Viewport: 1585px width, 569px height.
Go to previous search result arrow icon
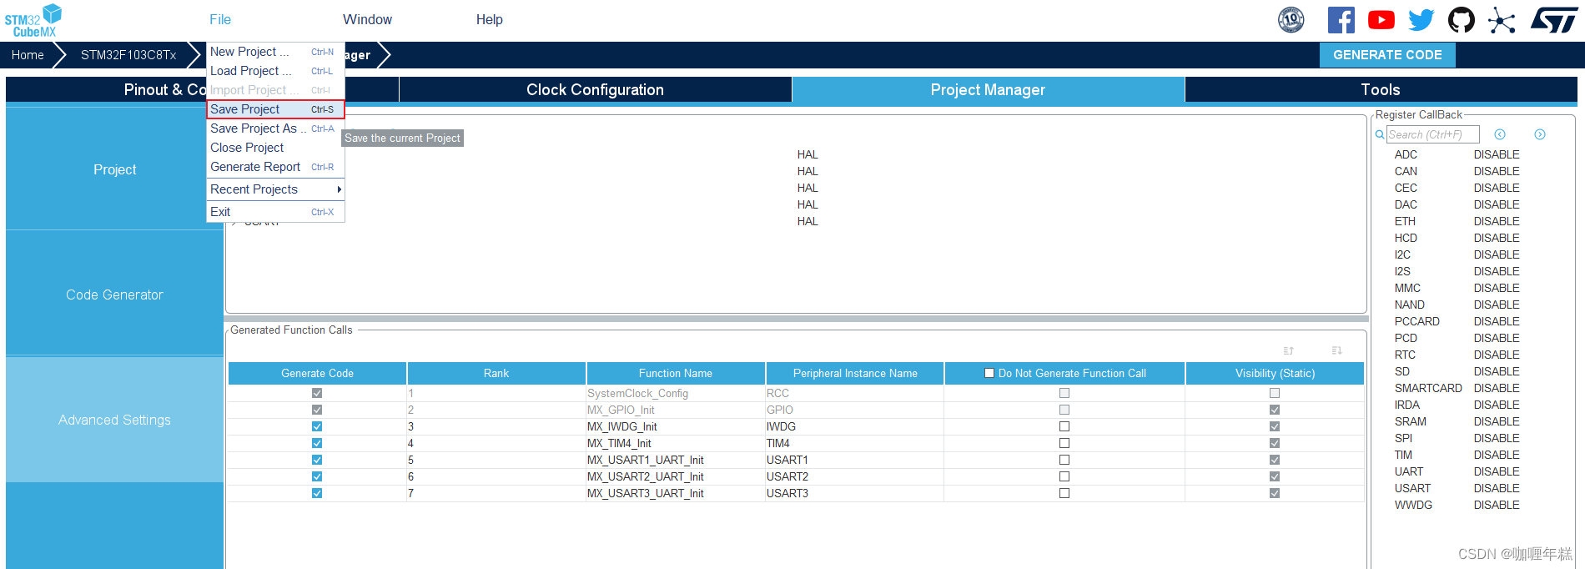(x=1500, y=134)
